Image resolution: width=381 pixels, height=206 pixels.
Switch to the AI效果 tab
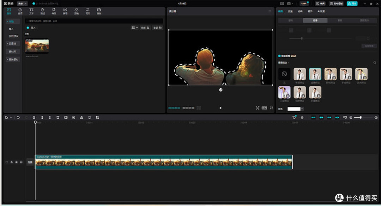click(321, 11)
